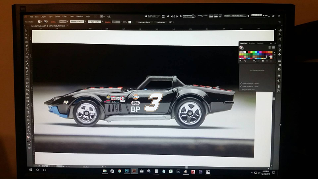Open the Gradient panel icon in dock
The height and width of the screenshot is (179, 318).
click(x=279, y=65)
